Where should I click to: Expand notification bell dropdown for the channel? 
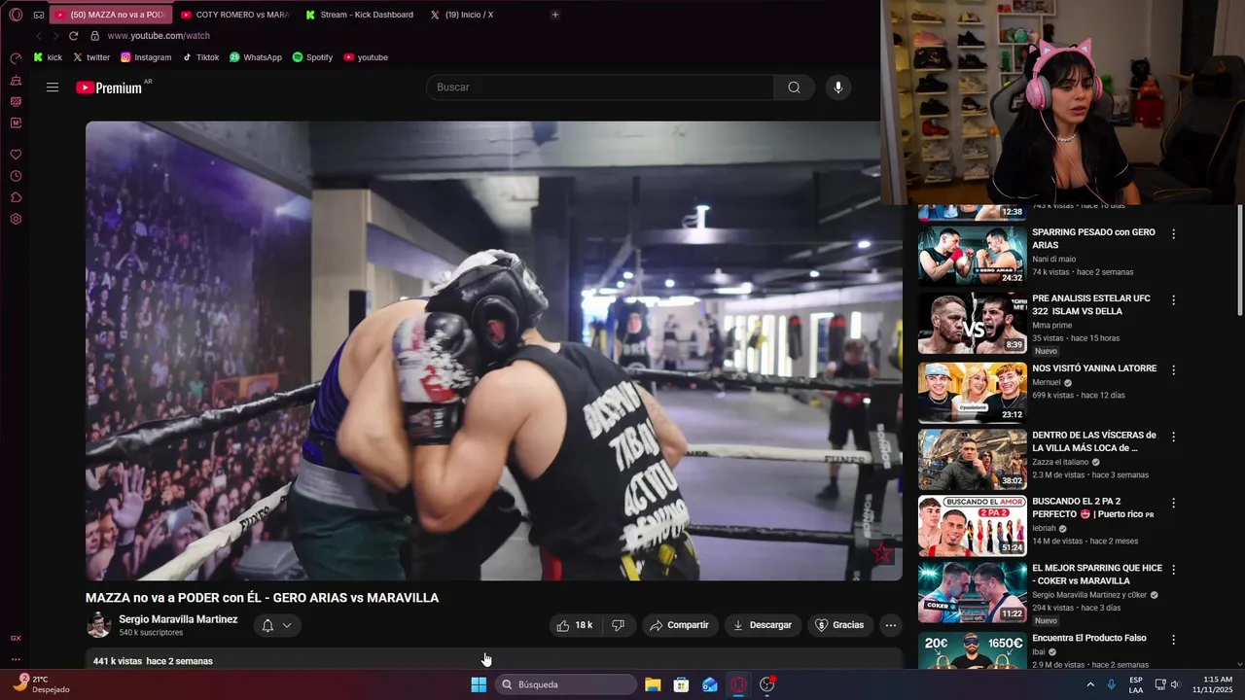[276, 625]
